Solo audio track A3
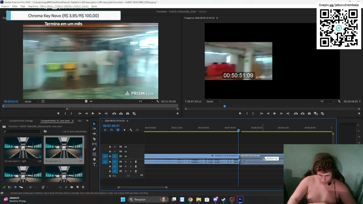 click(x=131, y=171)
